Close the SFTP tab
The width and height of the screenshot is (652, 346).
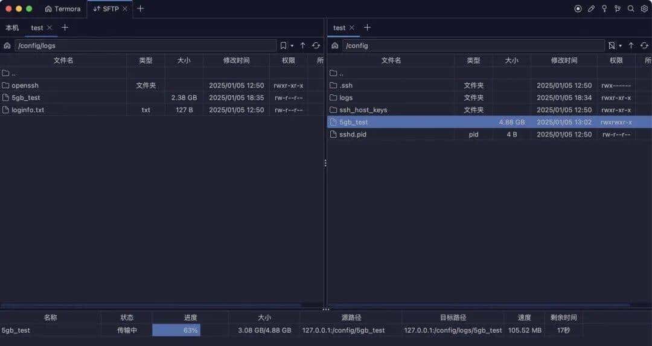(125, 8)
